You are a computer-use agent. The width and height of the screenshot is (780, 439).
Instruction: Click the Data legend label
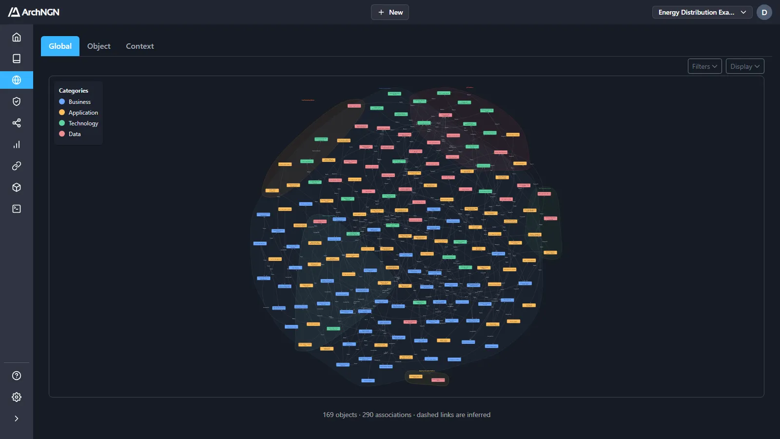click(x=75, y=134)
